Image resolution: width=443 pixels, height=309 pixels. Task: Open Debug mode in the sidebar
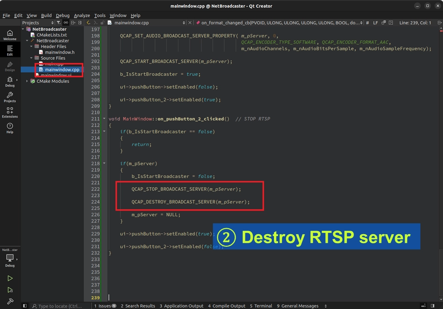tap(10, 82)
